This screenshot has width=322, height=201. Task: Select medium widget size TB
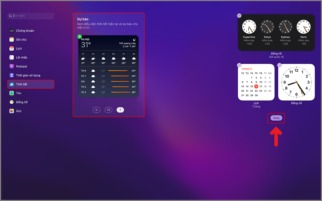click(108, 110)
